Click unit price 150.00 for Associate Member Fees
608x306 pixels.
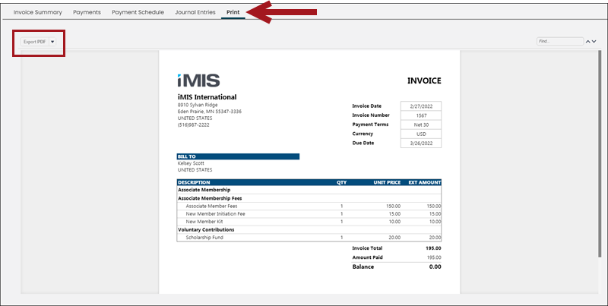[393, 207]
